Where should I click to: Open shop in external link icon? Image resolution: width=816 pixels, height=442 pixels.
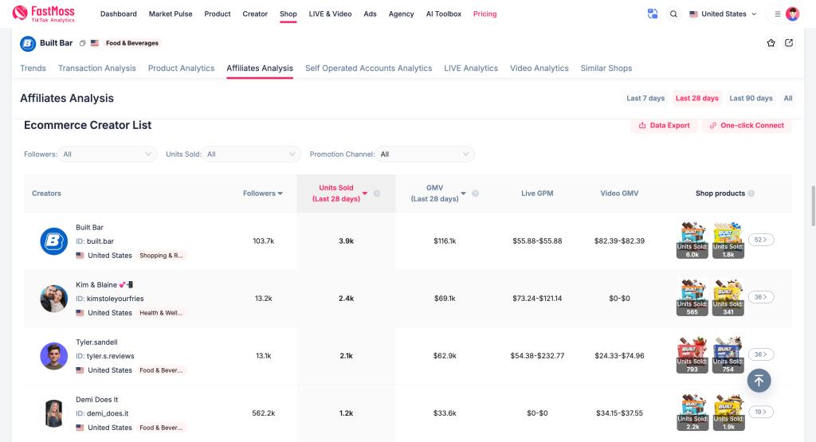click(789, 43)
